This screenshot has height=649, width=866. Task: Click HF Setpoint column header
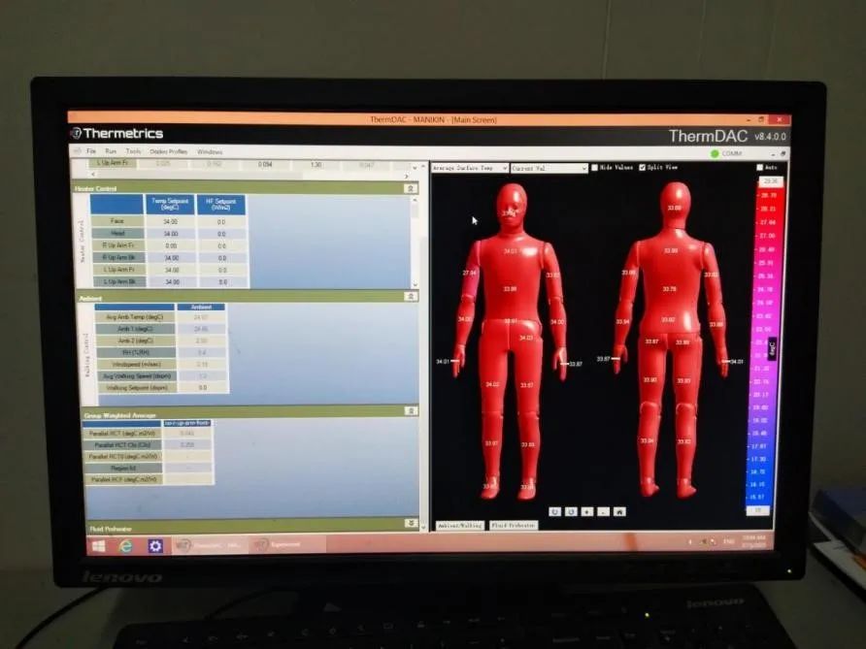pyautogui.click(x=221, y=205)
